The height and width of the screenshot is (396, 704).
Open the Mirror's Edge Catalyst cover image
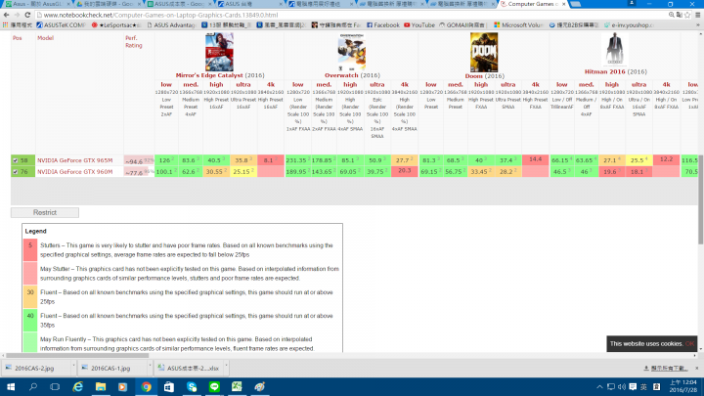[x=220, y=52]
